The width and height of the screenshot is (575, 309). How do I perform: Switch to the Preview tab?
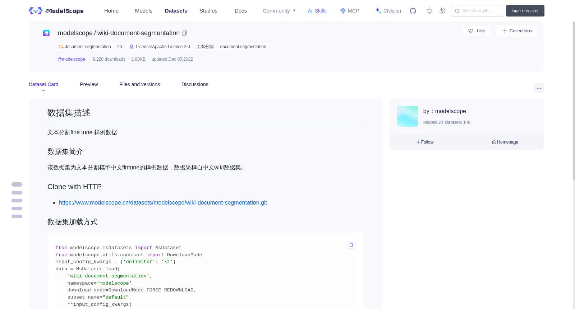coord(89,84)
